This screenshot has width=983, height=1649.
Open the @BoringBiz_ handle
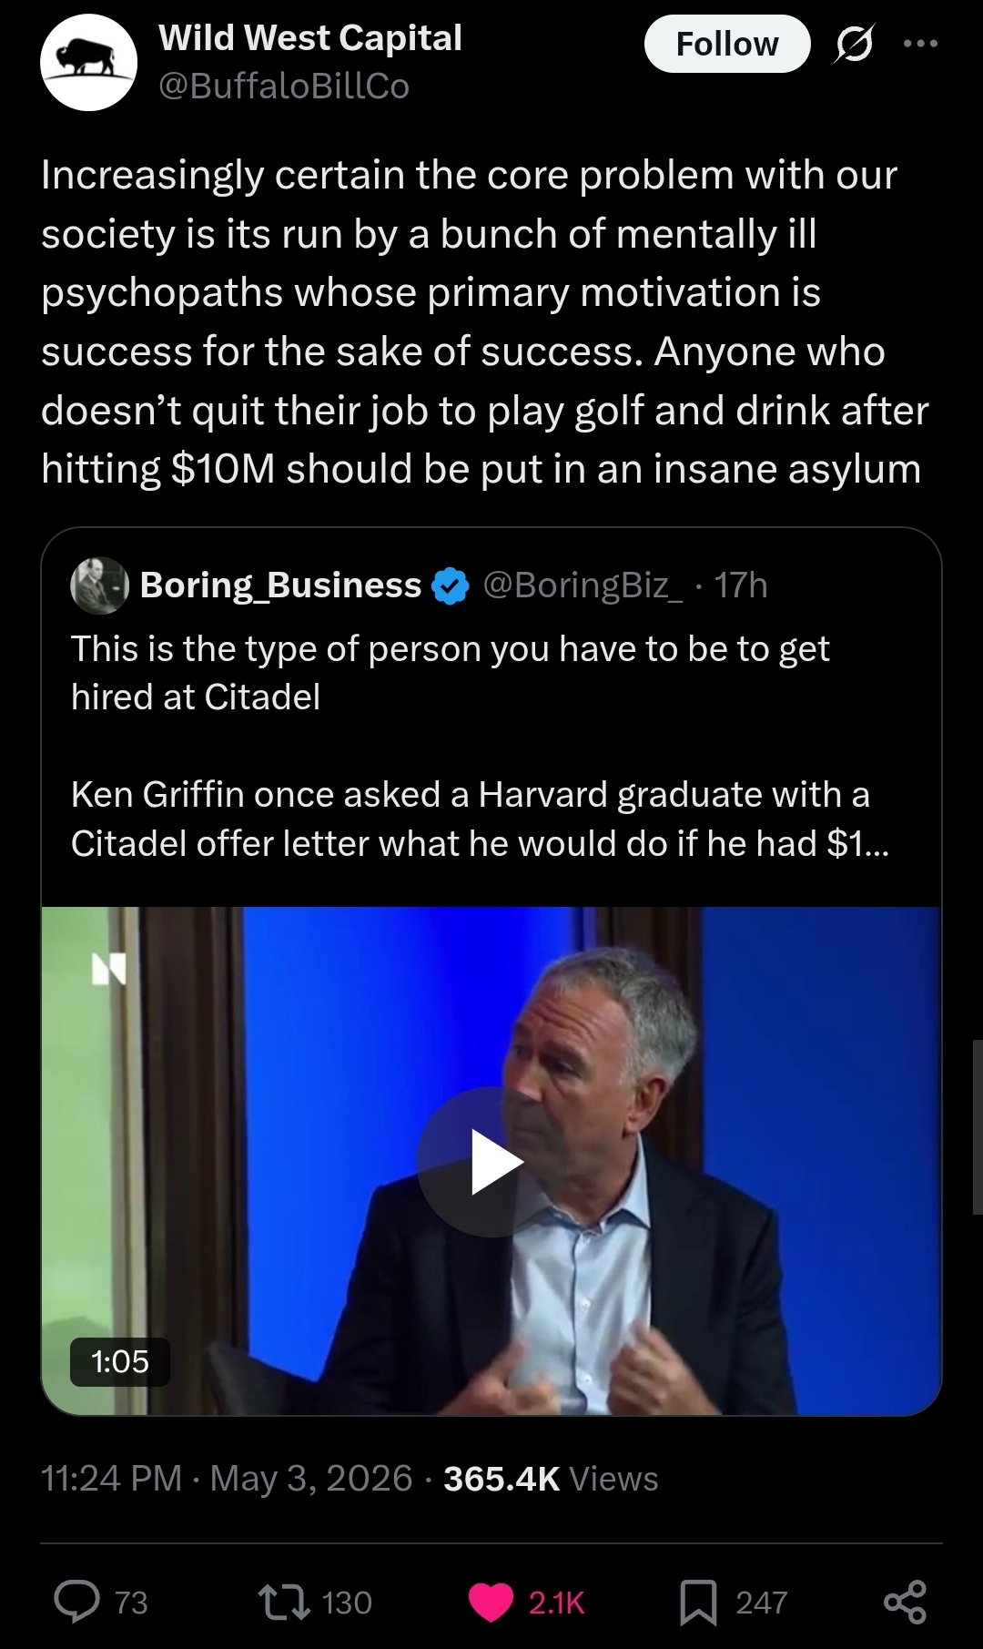pyautogui.click(x=582, y=585)
